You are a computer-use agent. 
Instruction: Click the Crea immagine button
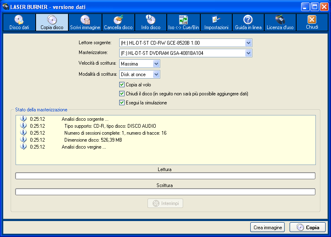pyautogui.click(x=268, y=227)
